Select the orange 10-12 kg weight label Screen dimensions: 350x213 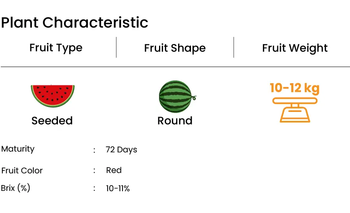[x=295, y=88]
